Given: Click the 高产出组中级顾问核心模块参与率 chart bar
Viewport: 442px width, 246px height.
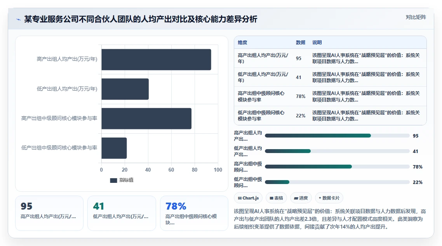Looking at the screenshot, I should click(146, 119).
